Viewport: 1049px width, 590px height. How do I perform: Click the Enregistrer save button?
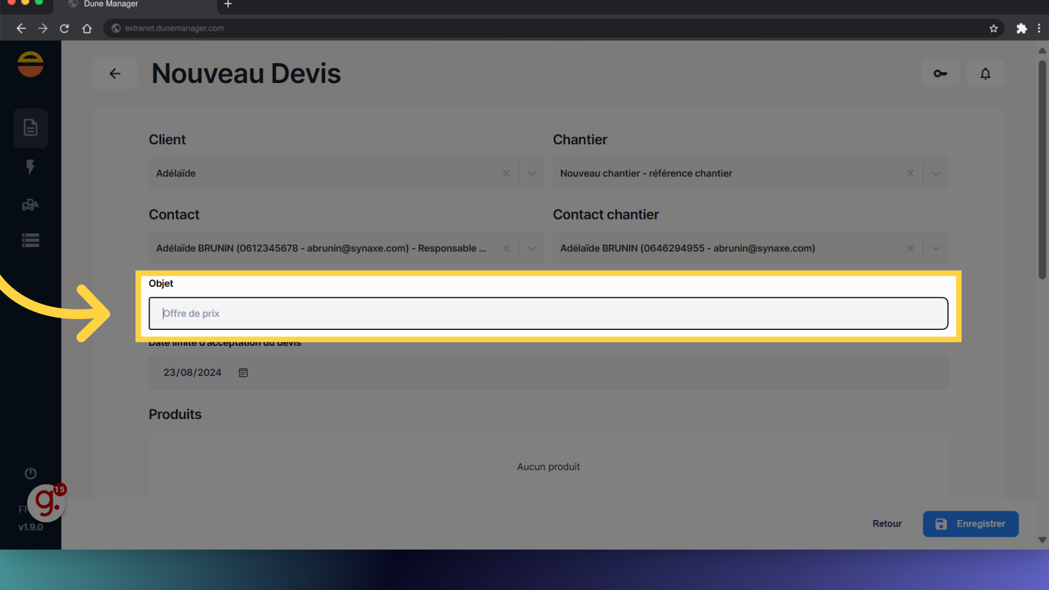click(x=970, y=523)
